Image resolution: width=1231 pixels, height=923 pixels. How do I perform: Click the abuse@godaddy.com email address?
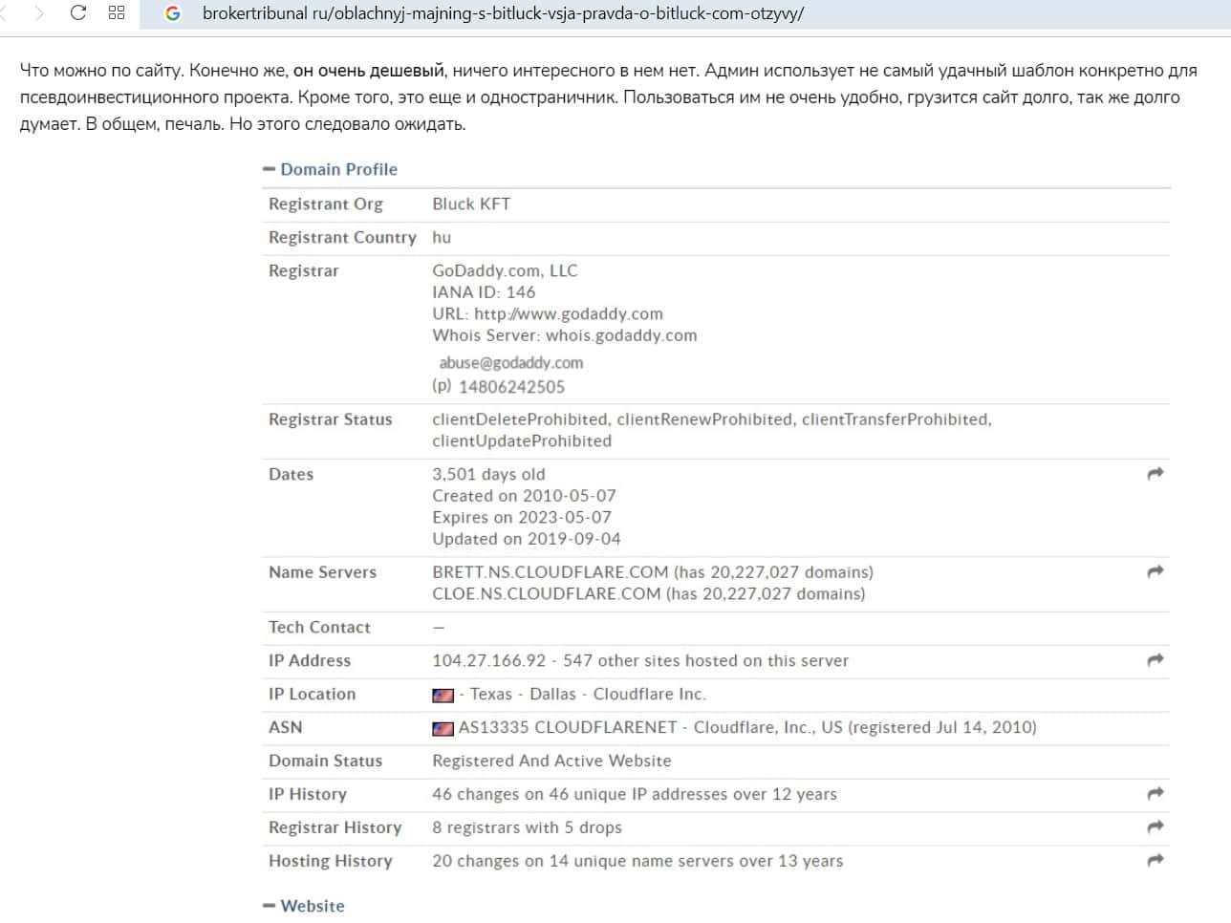pos(510,363)
